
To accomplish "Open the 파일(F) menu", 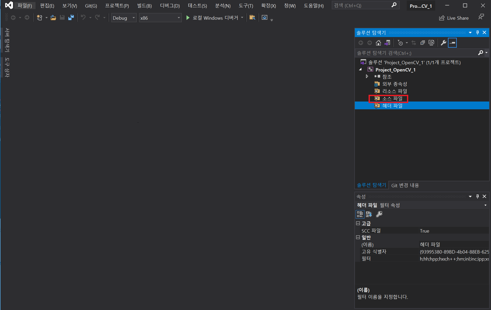I will pos(25,5).
